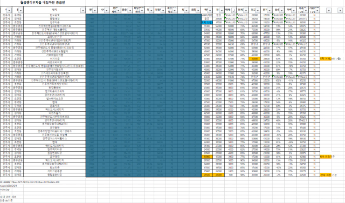Select the cell containing 21937.5

pyautogui.click(x=302, y=19)
